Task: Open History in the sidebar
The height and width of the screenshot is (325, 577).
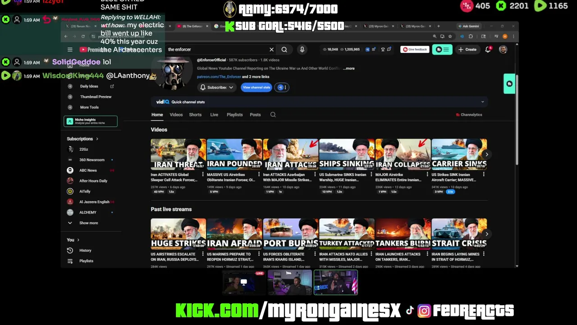Action: coord(85,251)
